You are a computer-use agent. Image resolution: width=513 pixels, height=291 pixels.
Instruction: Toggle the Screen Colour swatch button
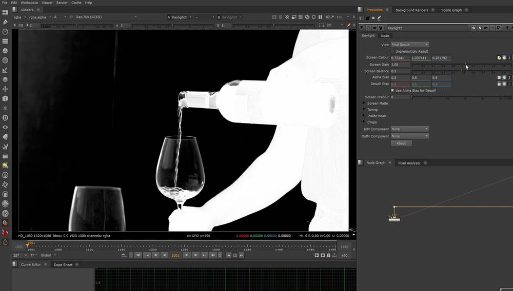point(499,58)
